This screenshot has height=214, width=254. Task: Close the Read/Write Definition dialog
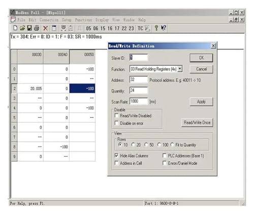pyautogui.click(x=213, y=46)
